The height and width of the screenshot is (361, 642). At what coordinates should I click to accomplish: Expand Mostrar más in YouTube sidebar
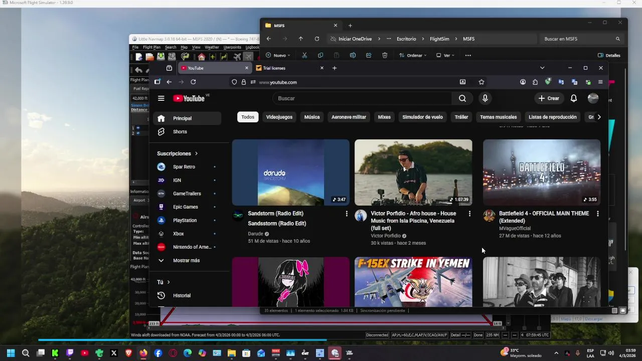[x=187, y=260]
